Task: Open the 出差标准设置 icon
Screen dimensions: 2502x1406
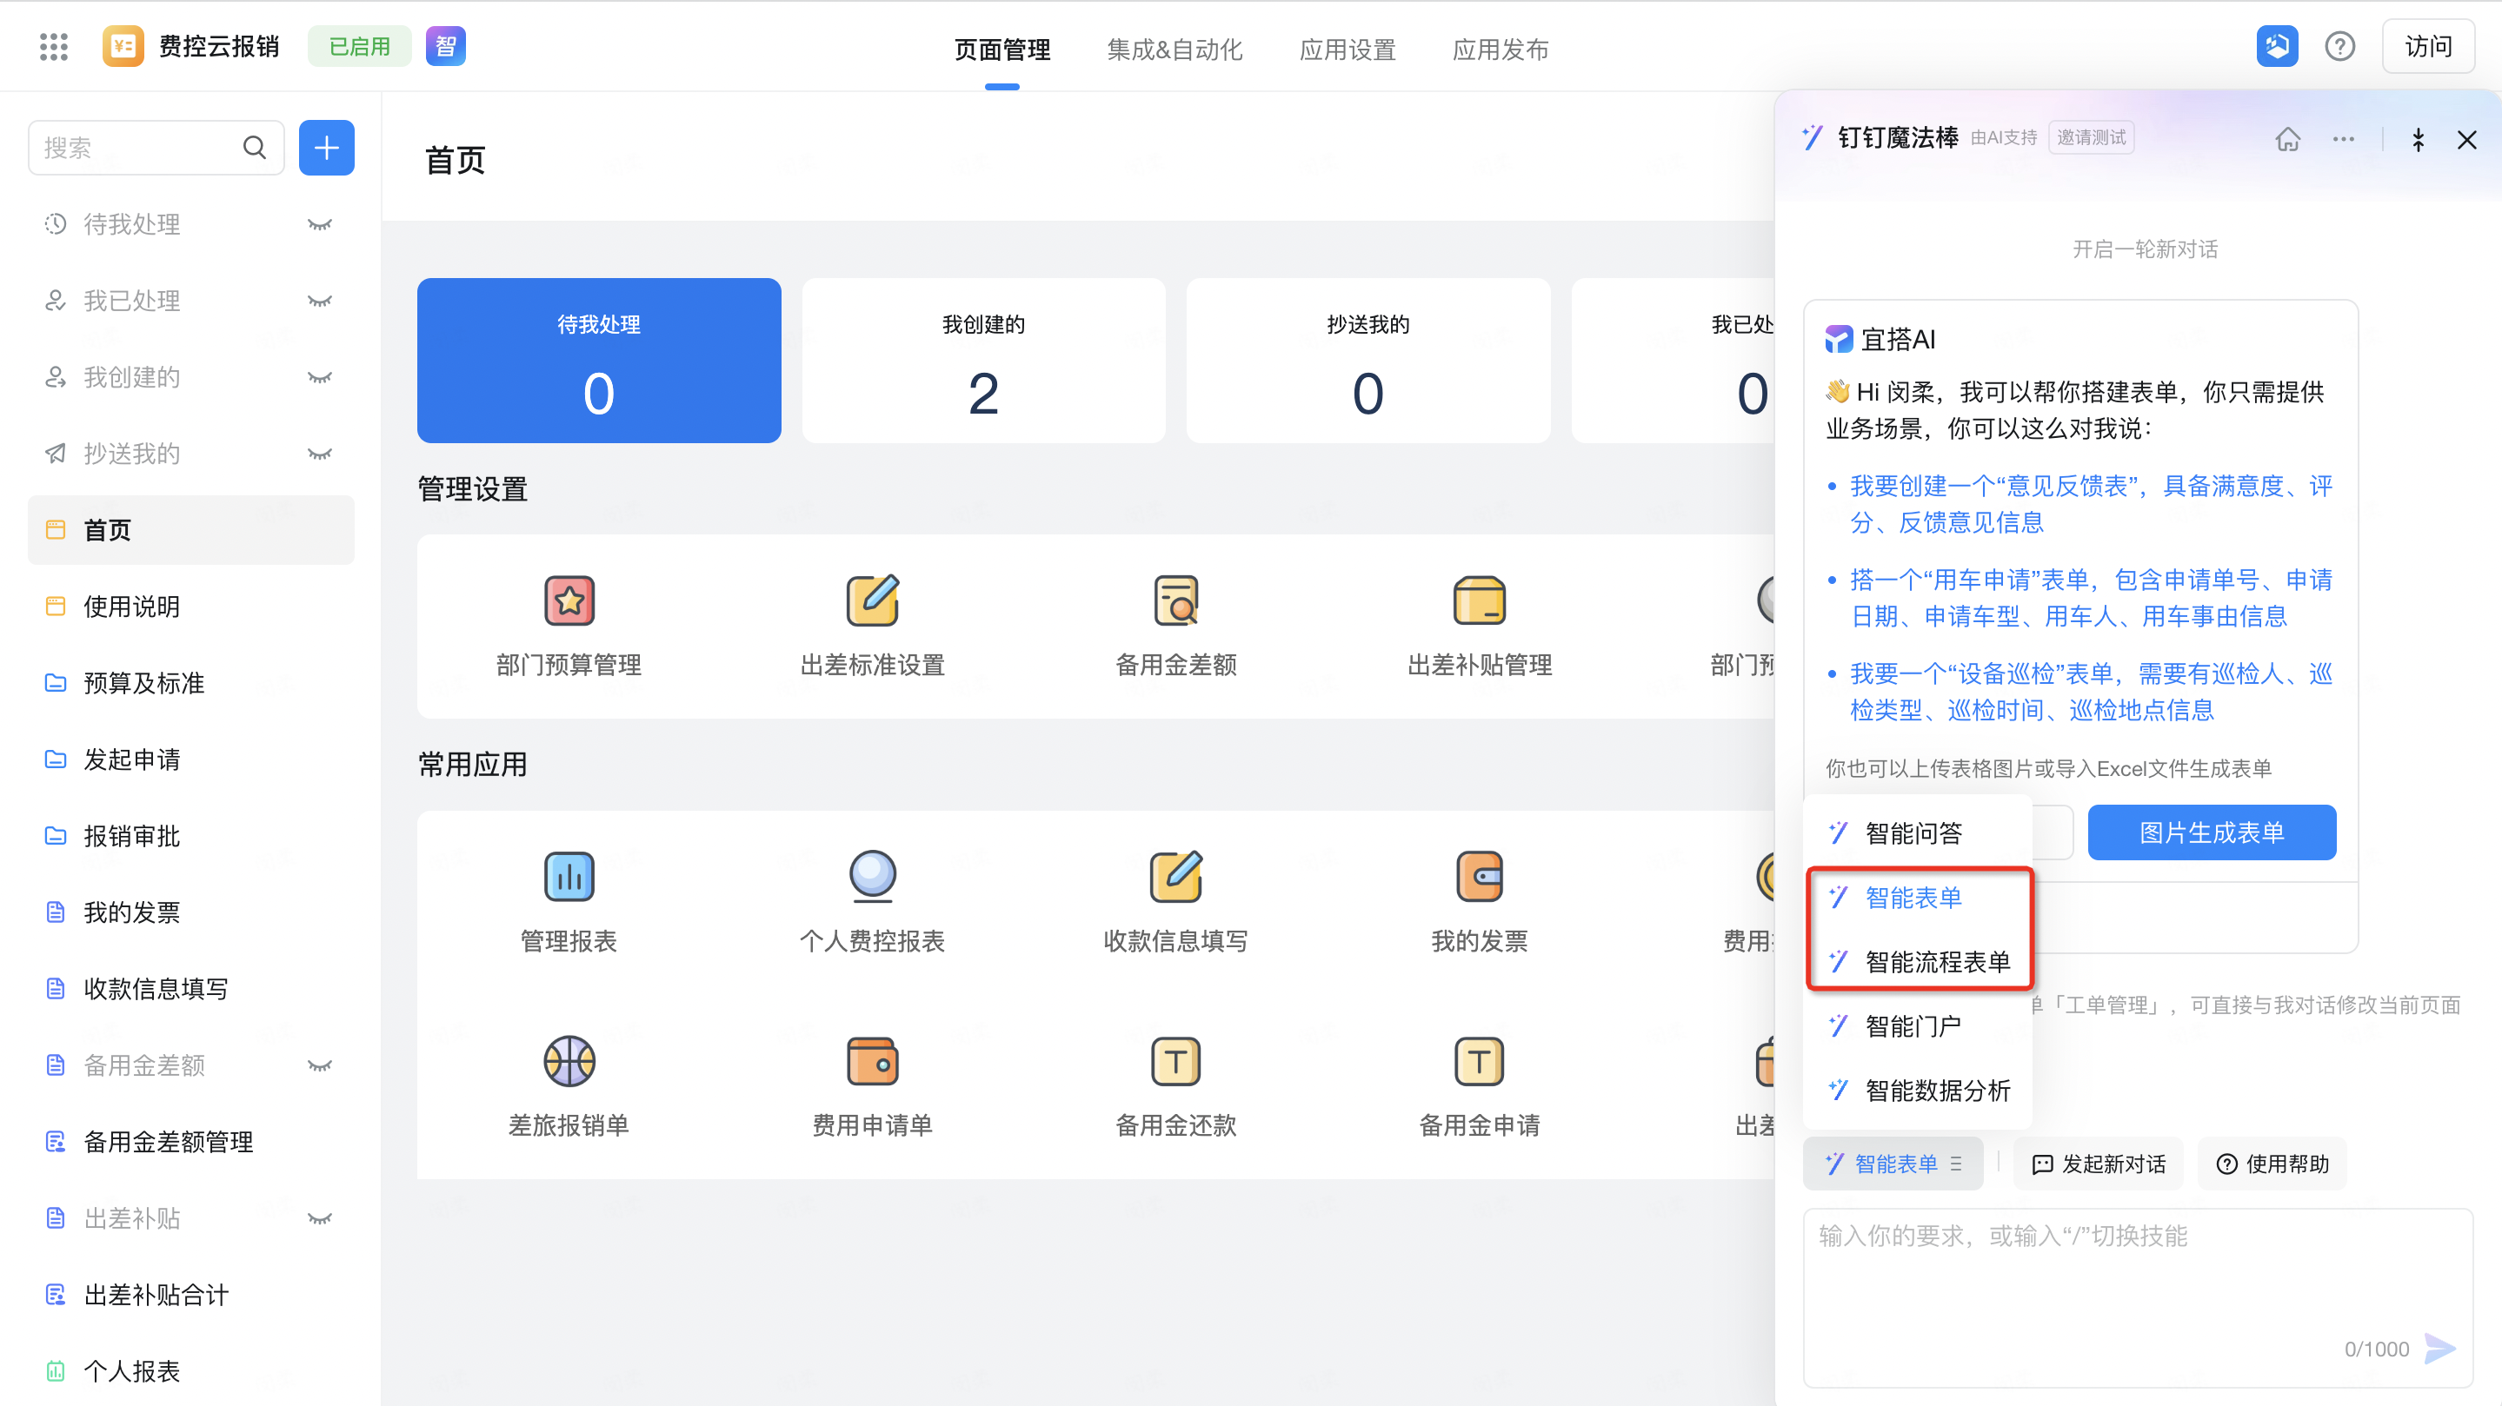Action: click(872, 600)
